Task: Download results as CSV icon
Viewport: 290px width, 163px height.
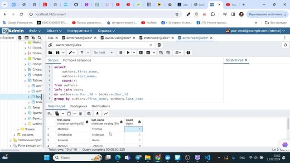Action: tap(97, 114)
